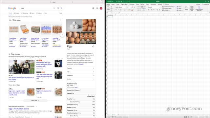Click the Safari address bar
Viewport: 210px width, 118px height.
pos(52,2)
